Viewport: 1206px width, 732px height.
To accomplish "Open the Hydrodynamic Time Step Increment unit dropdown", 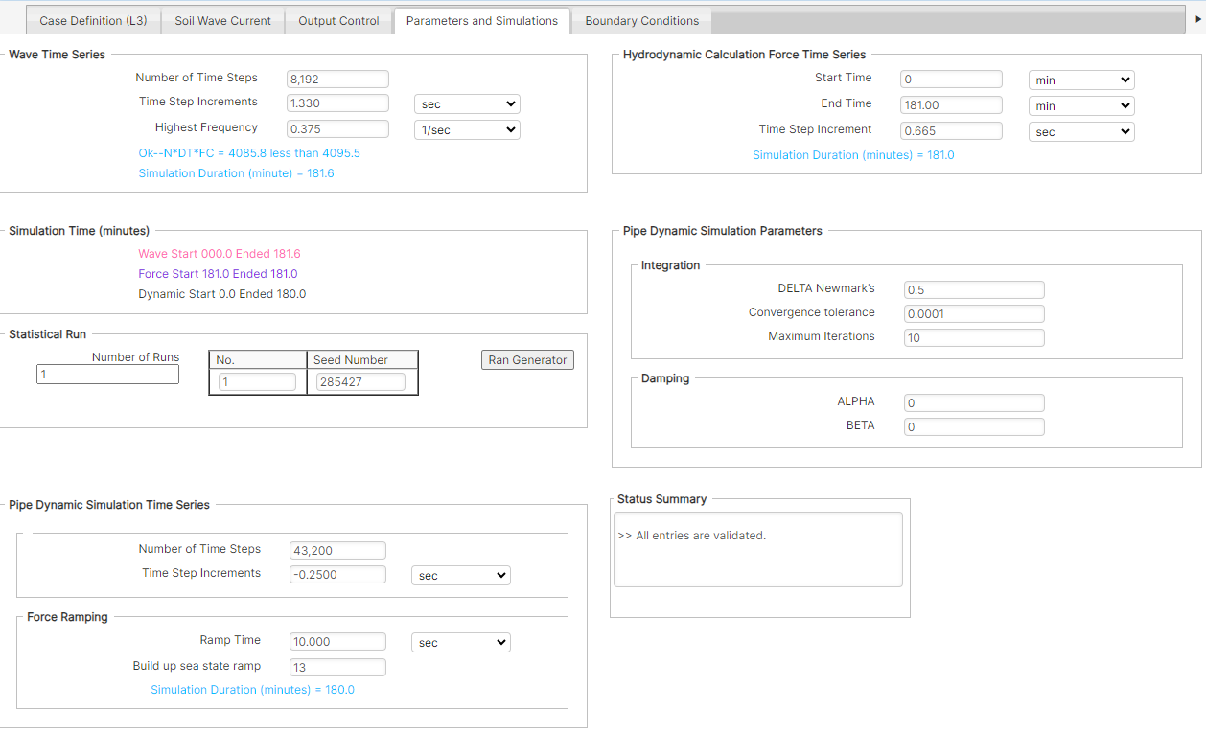I will 1081,131.
